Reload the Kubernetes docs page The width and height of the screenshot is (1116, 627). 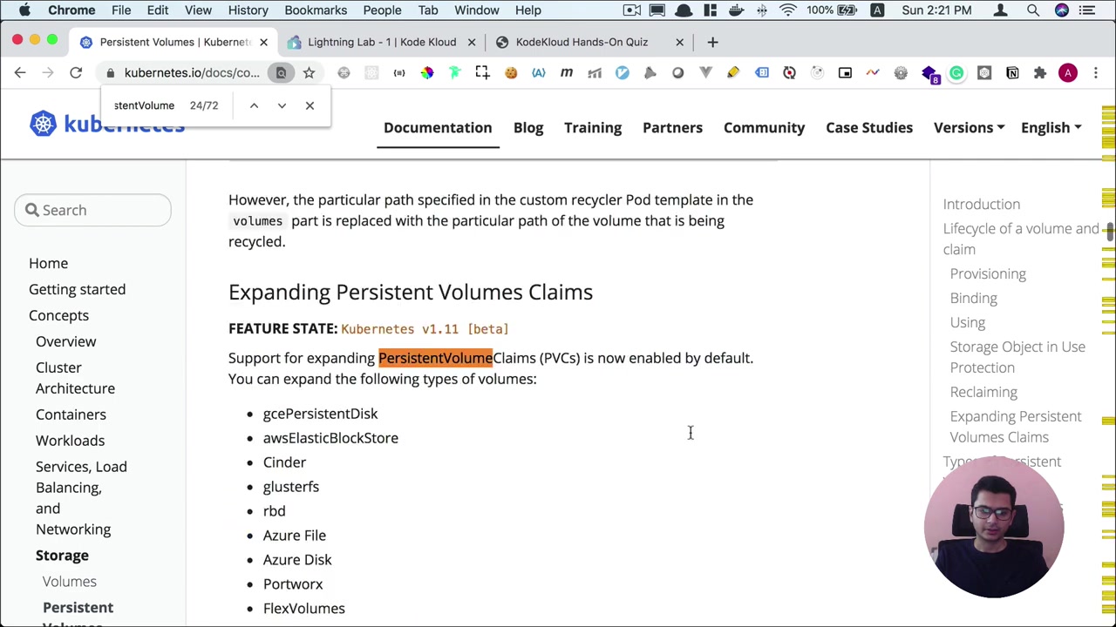(76, 73)
